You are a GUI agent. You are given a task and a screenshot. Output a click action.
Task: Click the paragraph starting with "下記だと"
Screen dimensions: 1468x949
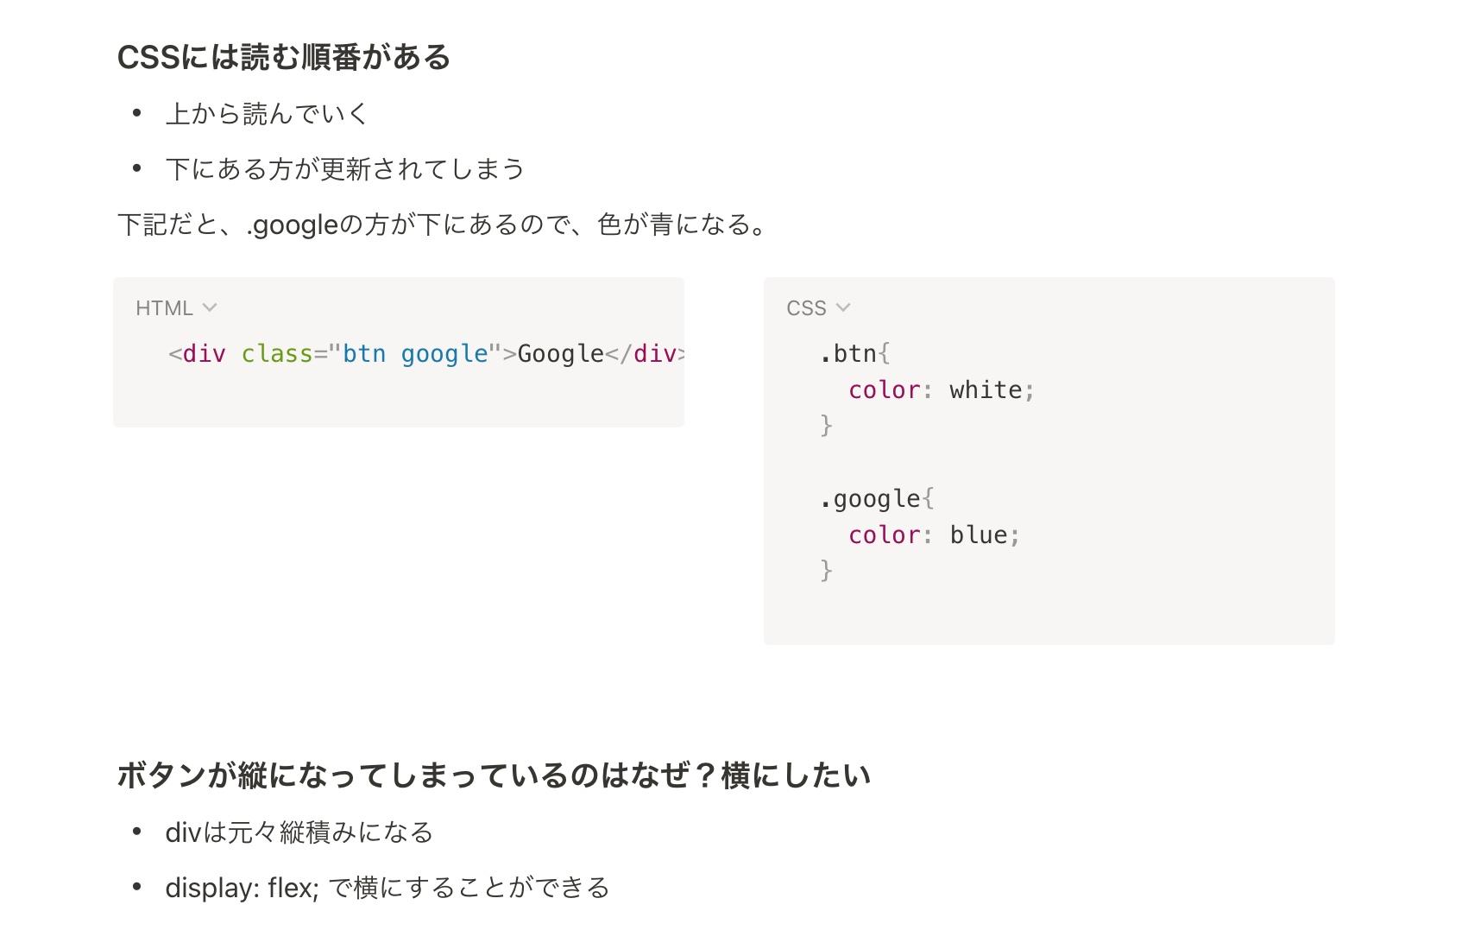(x=442, y=225)
